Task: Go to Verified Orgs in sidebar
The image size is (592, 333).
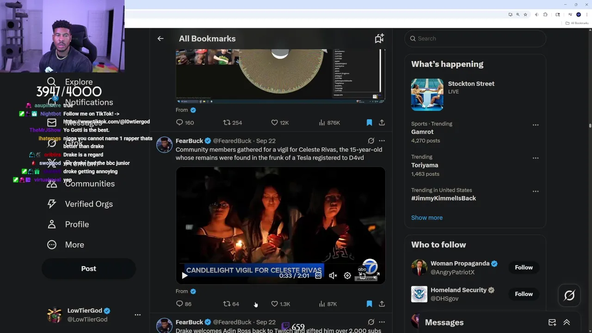Action: (x=80, y=204)
